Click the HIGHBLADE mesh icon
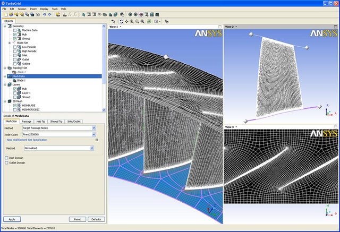The width and height of the screenshot is (340, 232). [x=19, y=105]
